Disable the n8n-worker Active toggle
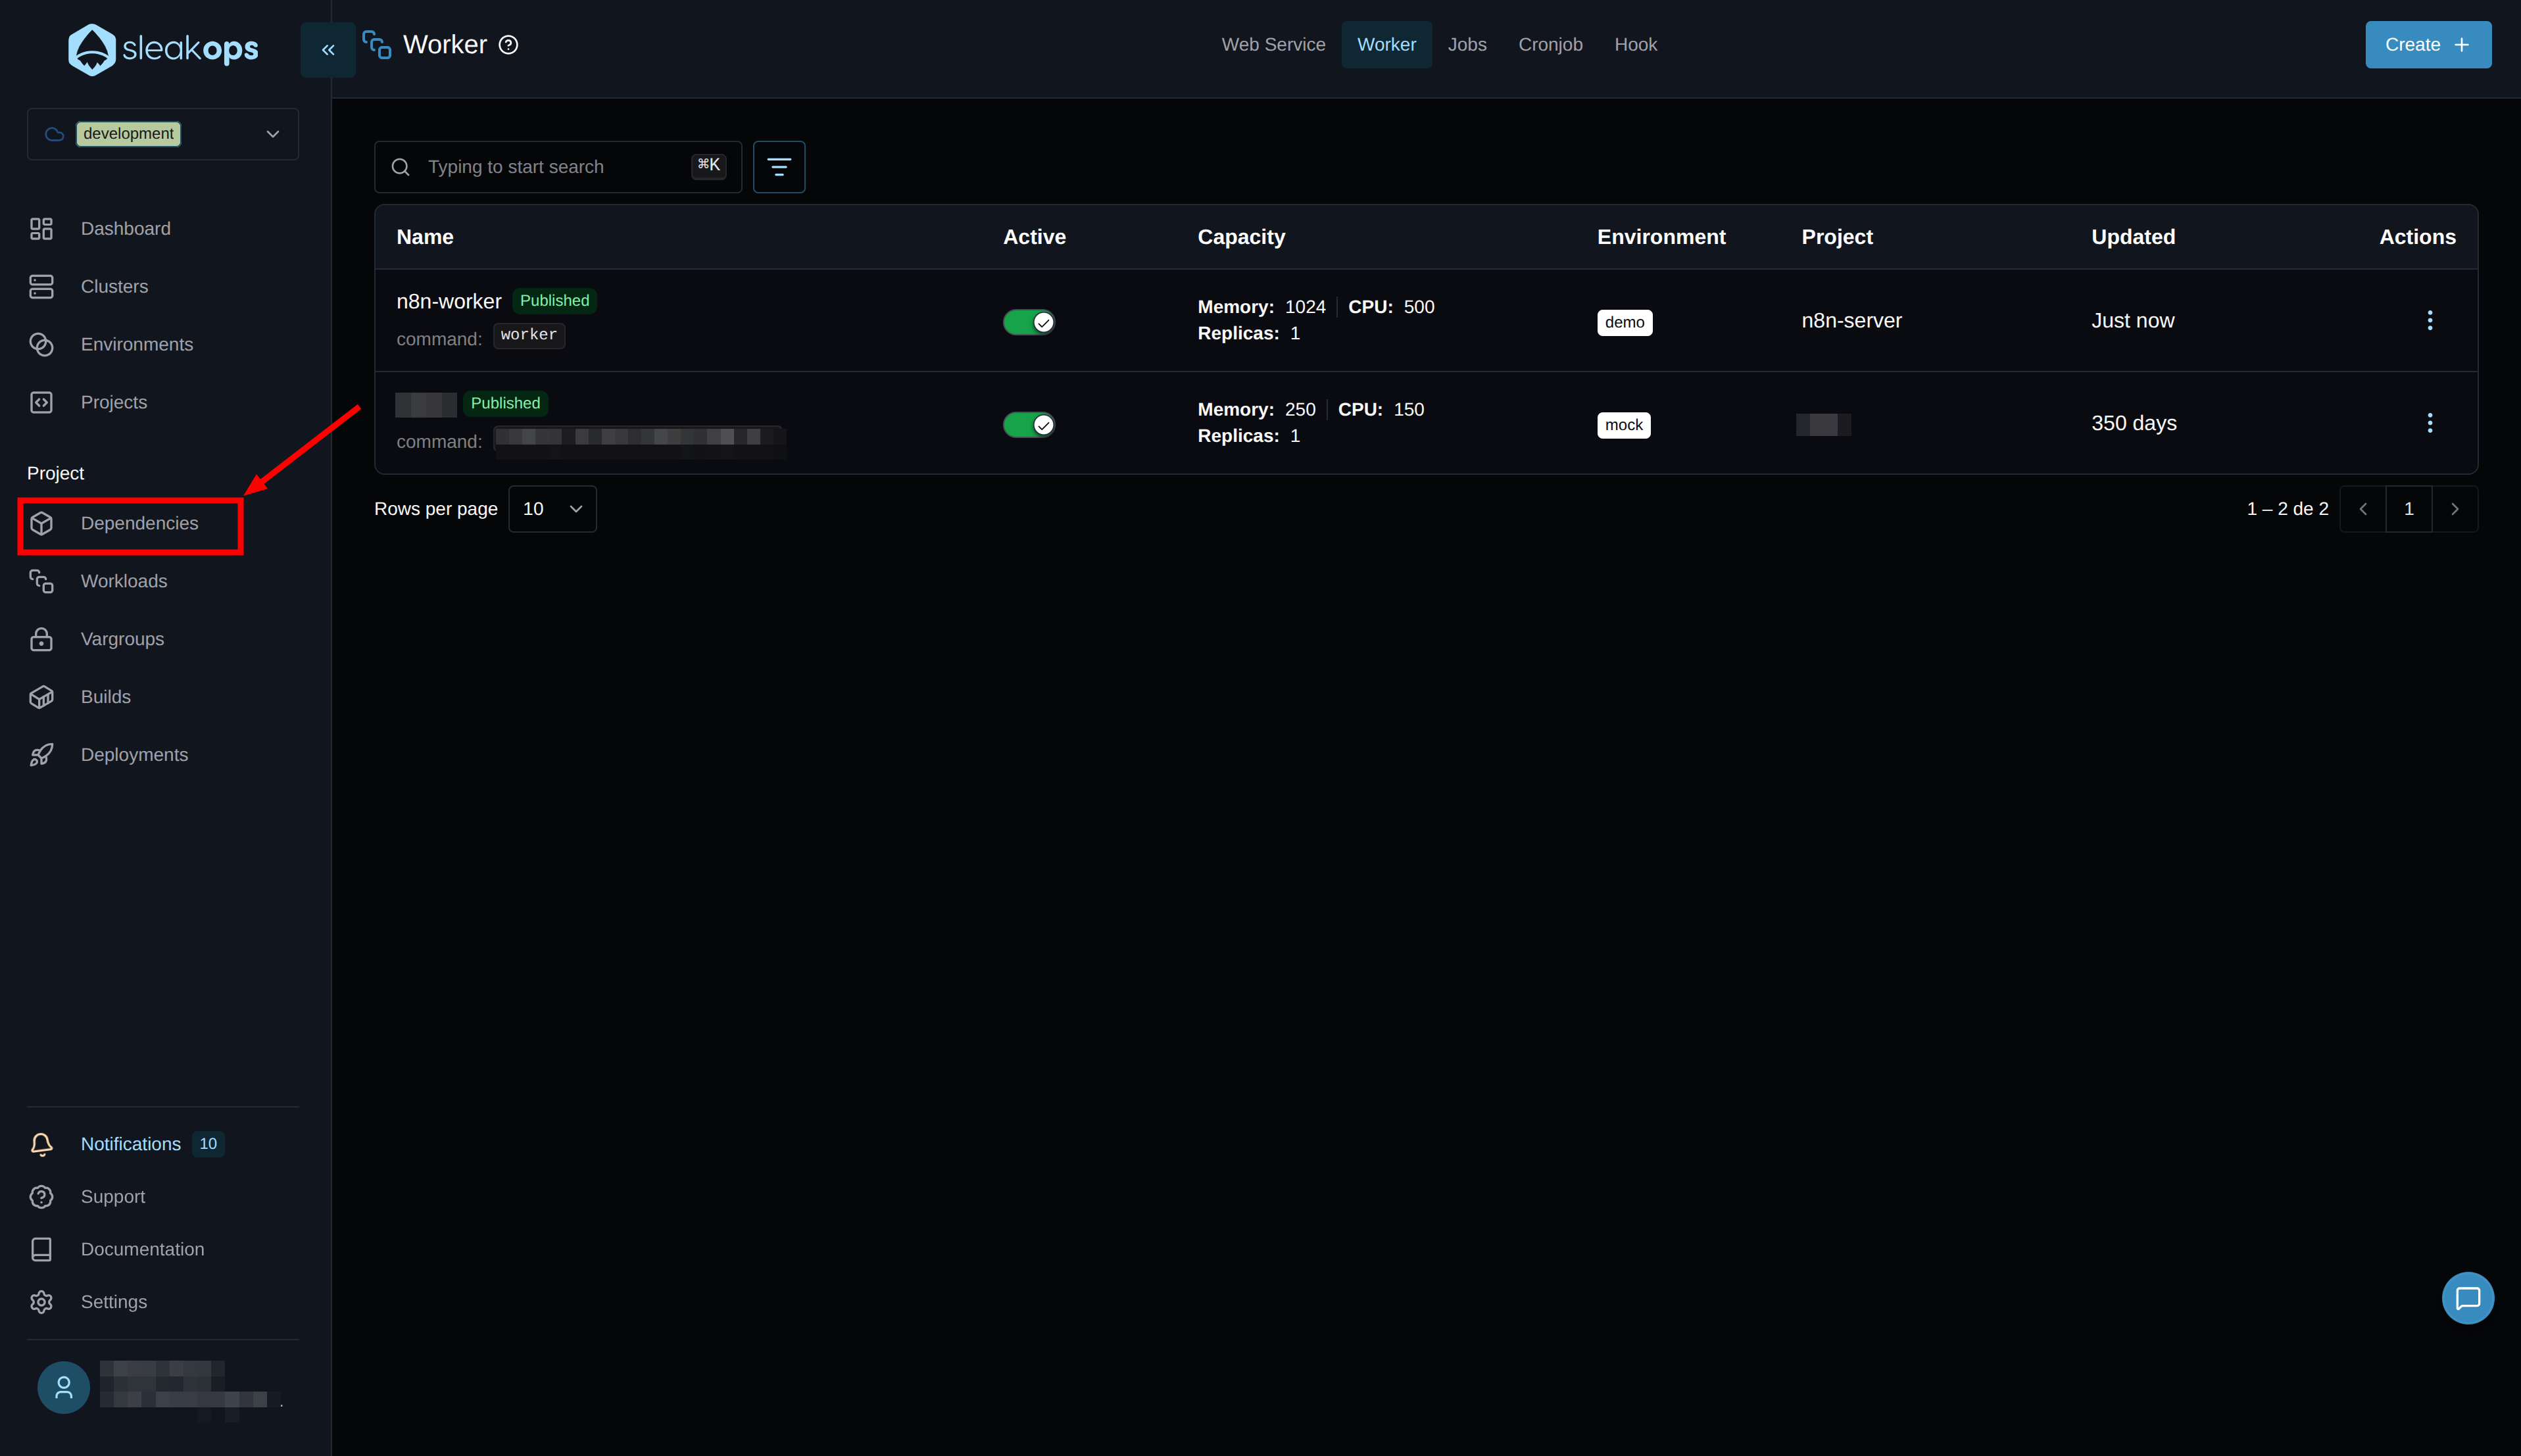Viewport: 2521px width, 1456px height. coord(1028,322)
